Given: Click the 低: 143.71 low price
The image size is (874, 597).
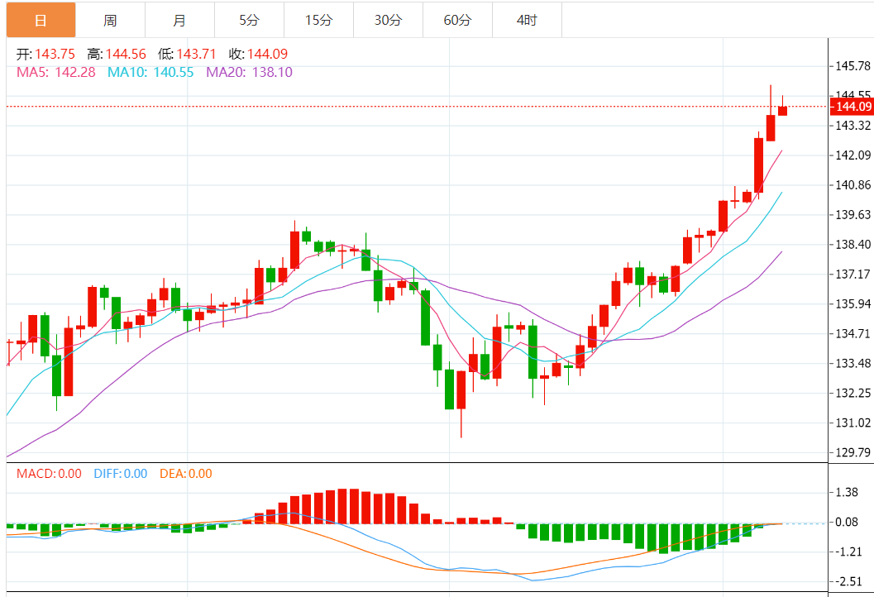Looking at the screenshot, I should [x=187, y=54].
